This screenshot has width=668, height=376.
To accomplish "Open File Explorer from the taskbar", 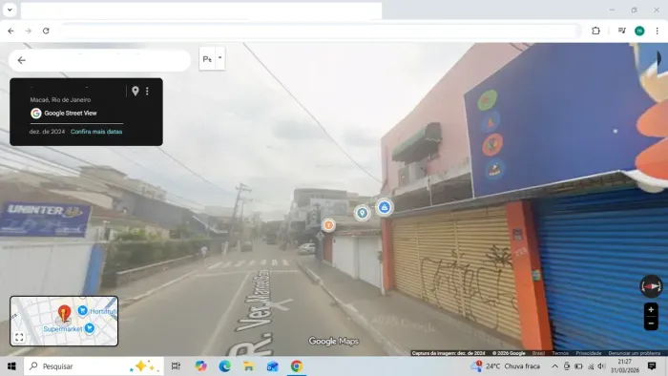I will pyautogui.click(x=248, y=366).
